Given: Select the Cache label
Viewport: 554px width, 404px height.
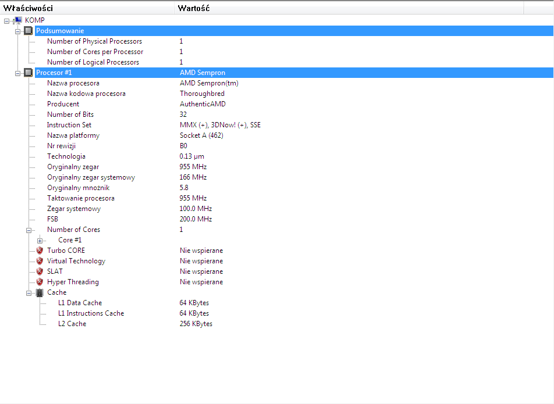Looking at the screenshot, I should 56,292.
